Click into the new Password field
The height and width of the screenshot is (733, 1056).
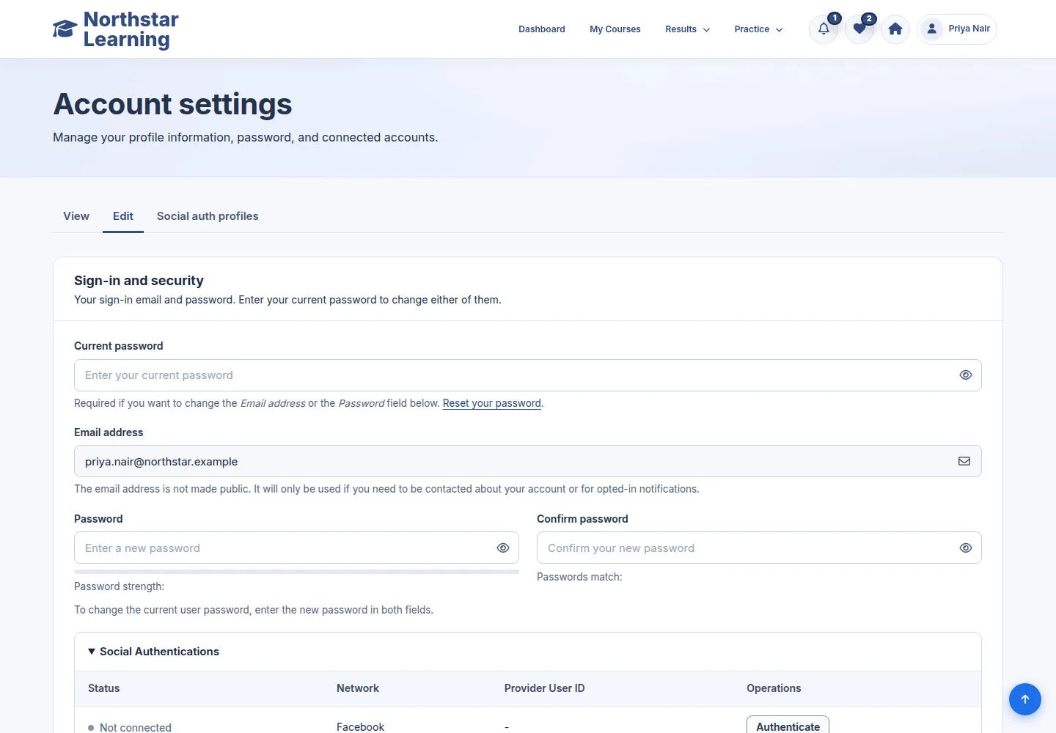[296, 548]
